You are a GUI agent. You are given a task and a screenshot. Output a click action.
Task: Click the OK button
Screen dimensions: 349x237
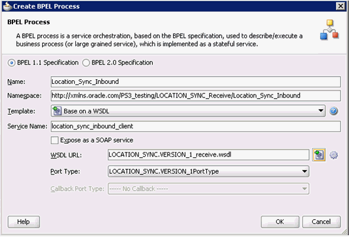280,222
